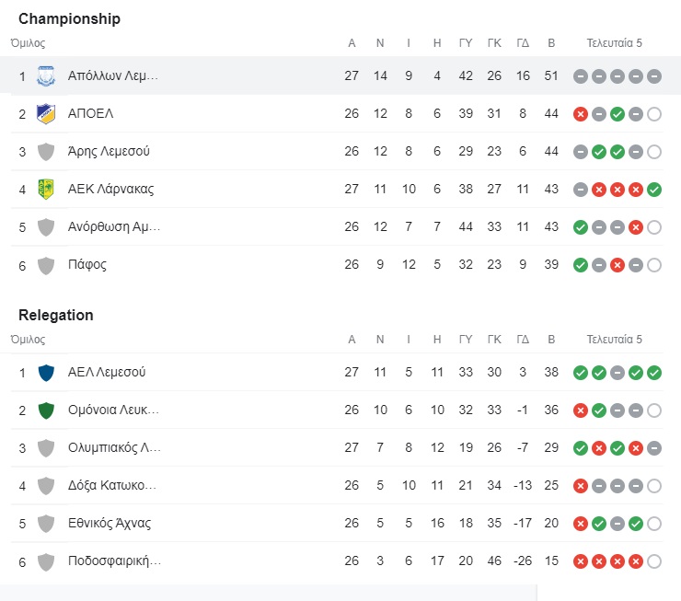Viewport: 681px width, 601px height.
Task: Click the ΑΠΟΕΛ club logo
Action: click(46, 114)
